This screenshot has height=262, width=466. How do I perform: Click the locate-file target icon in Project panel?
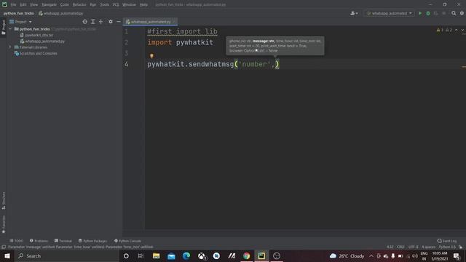click(x=84, y=22)
